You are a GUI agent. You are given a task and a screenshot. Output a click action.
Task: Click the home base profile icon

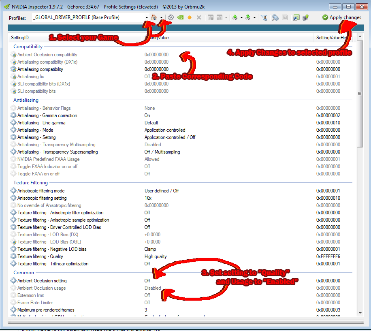click(x=154, y=17)
